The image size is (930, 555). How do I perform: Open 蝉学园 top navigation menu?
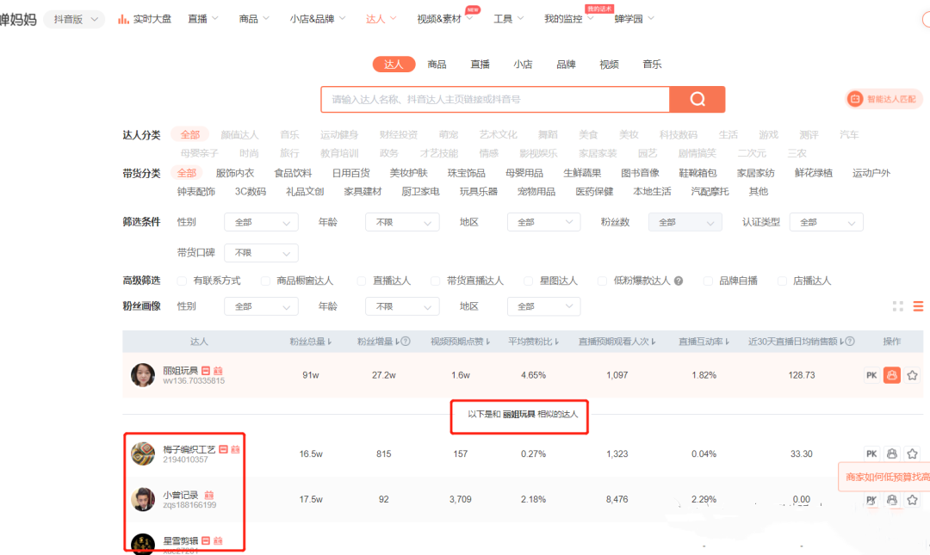click(634, 19)
